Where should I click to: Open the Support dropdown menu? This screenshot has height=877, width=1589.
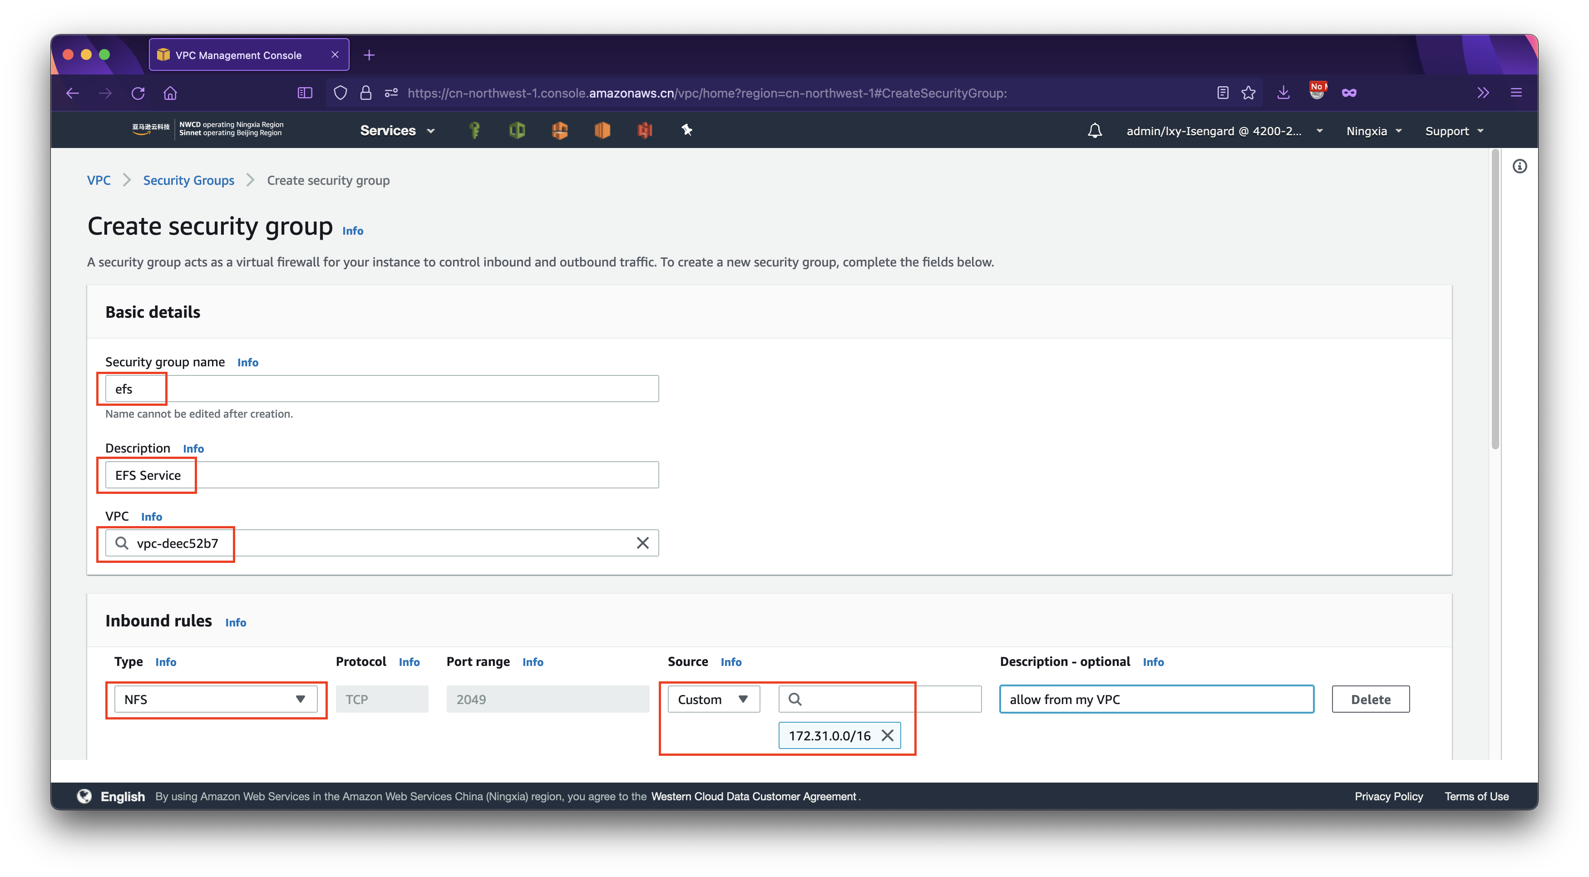point(1454,131)
